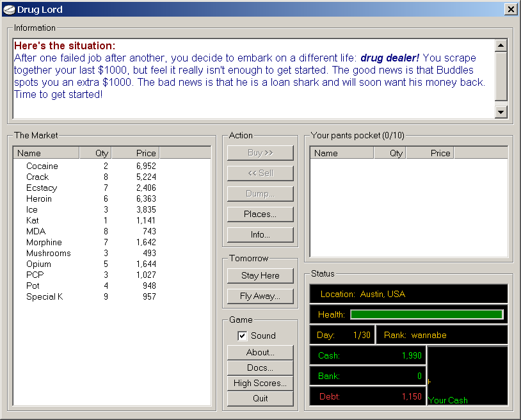
Task: Click the Fly Away button
Action: (x=260, y=296)
